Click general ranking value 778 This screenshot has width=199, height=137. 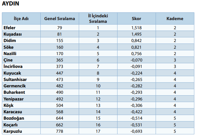coord(60,131)
